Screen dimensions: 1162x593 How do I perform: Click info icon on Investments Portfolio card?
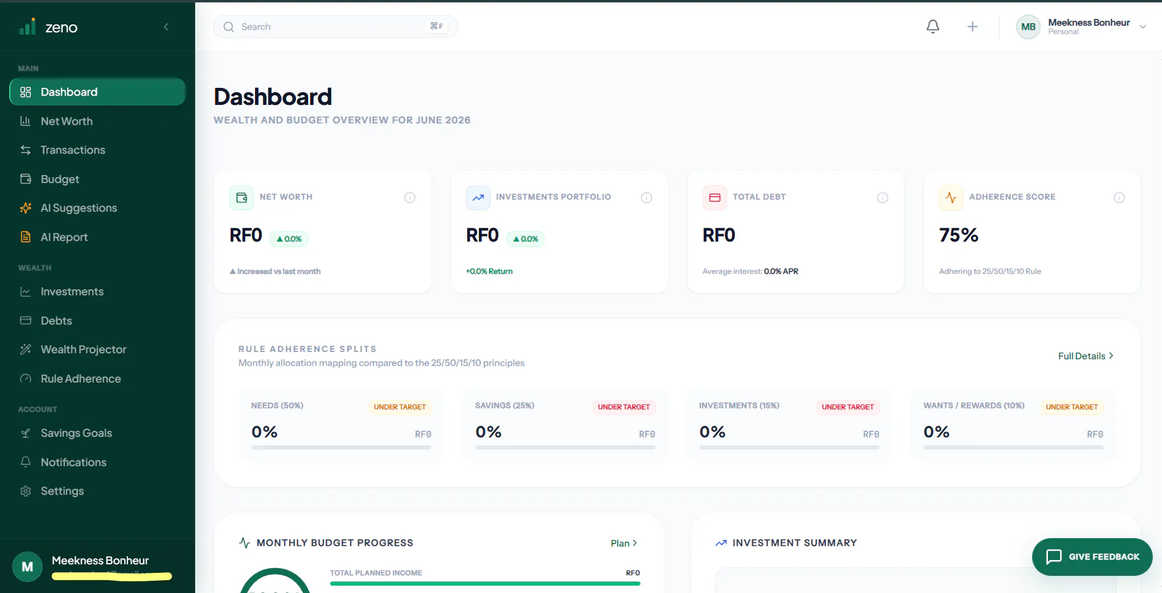coord(647,198)
